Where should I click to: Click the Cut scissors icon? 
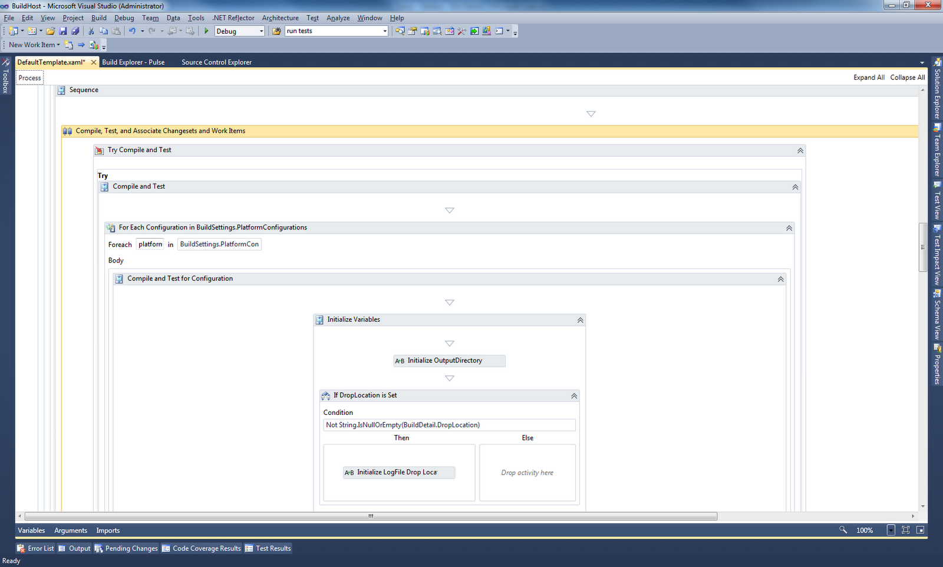91,31
